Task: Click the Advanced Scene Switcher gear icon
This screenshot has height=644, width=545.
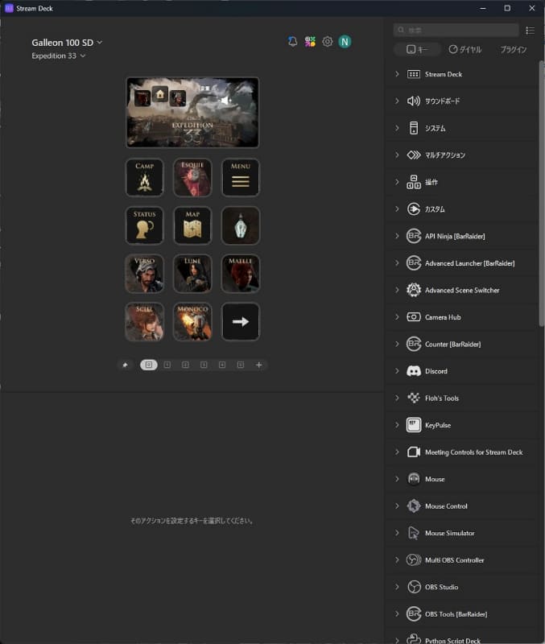Action: (x=414, y=290)
